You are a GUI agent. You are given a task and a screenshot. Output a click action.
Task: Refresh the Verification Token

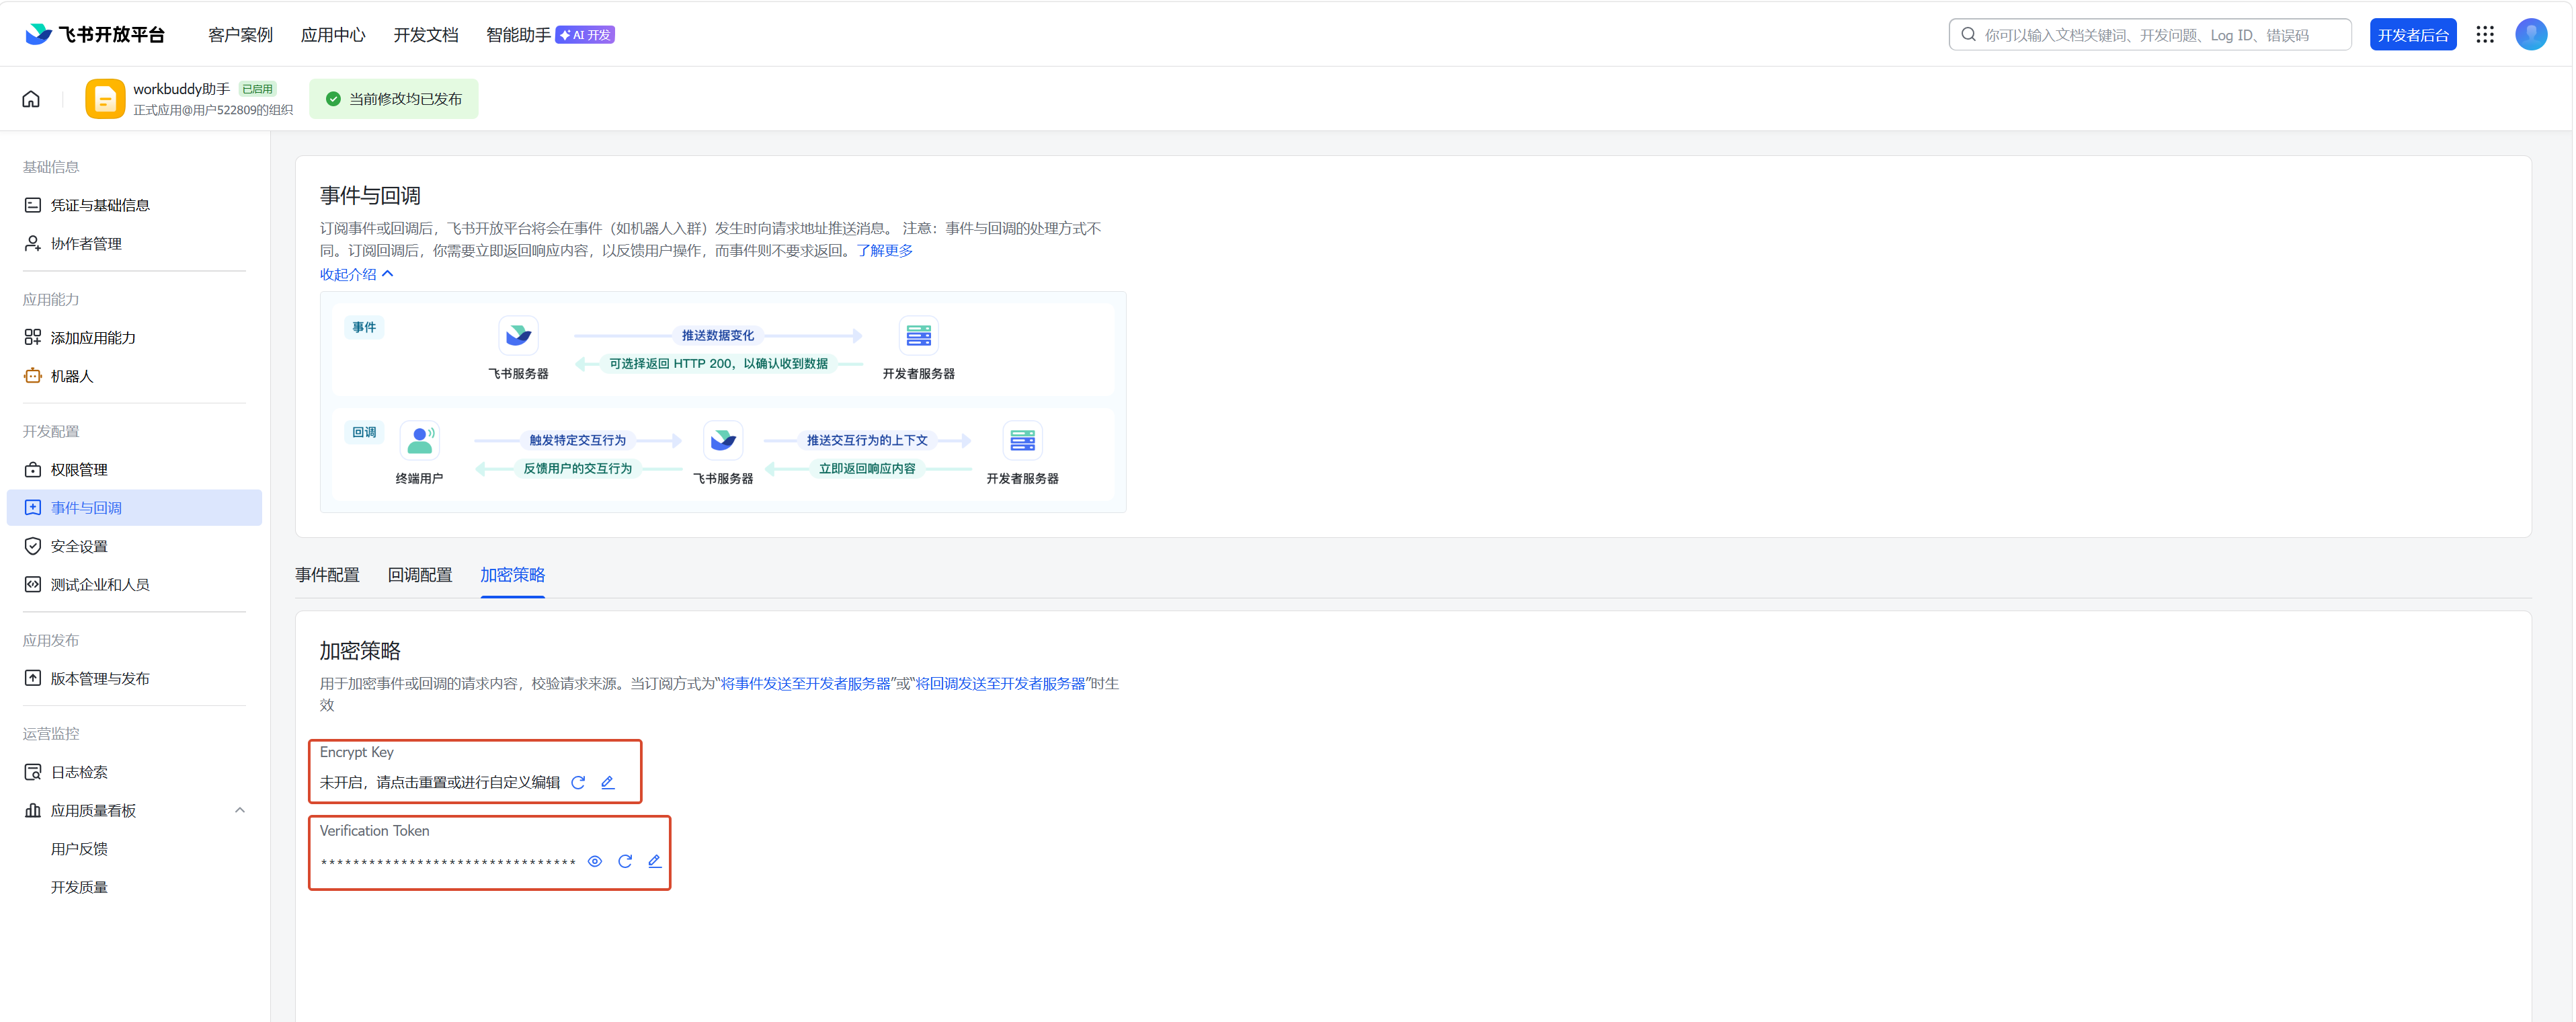point(625,861)
